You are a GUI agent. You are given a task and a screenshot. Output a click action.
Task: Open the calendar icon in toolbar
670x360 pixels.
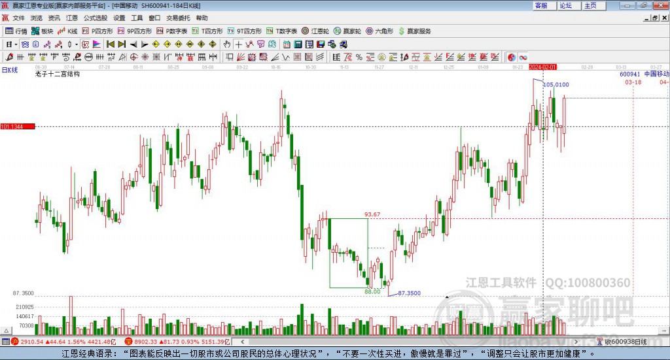tap(287, 44)
